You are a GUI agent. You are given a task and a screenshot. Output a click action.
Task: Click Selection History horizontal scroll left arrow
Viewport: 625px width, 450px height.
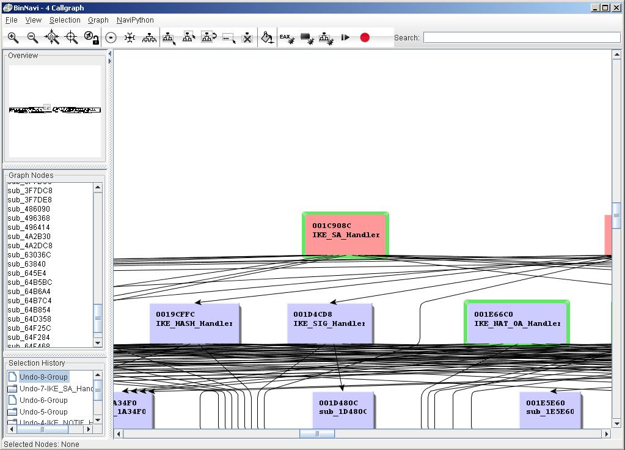pyautogui.click(x=12, y=429)
